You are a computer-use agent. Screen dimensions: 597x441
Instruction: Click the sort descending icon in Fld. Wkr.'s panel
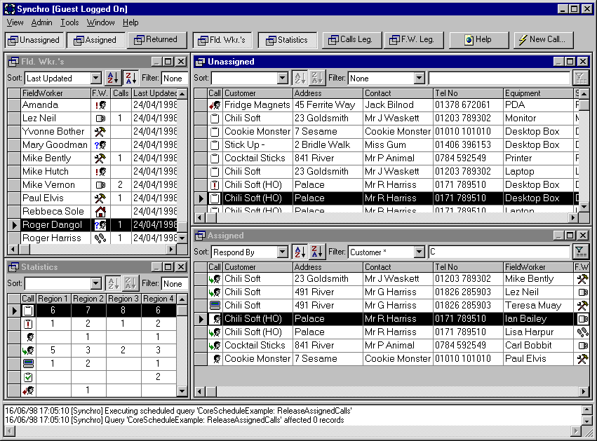point(130,79)
